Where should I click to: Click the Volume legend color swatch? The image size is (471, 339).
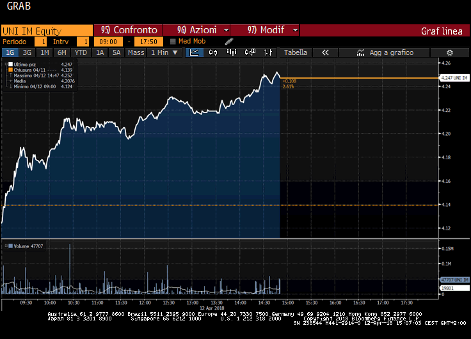(10, 246)
